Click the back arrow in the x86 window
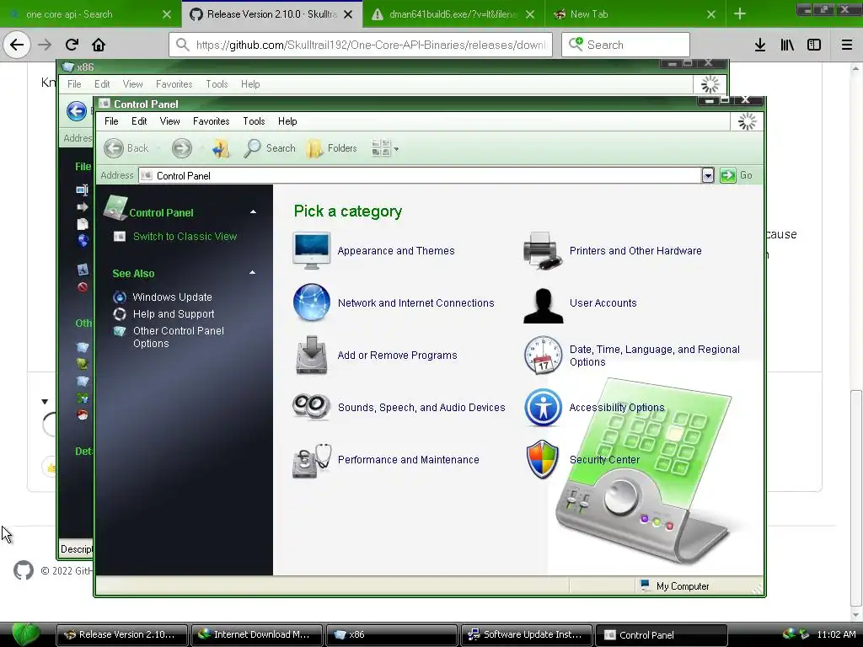Image resolution: width=863 pixels, height=647 pixels. 77,111
